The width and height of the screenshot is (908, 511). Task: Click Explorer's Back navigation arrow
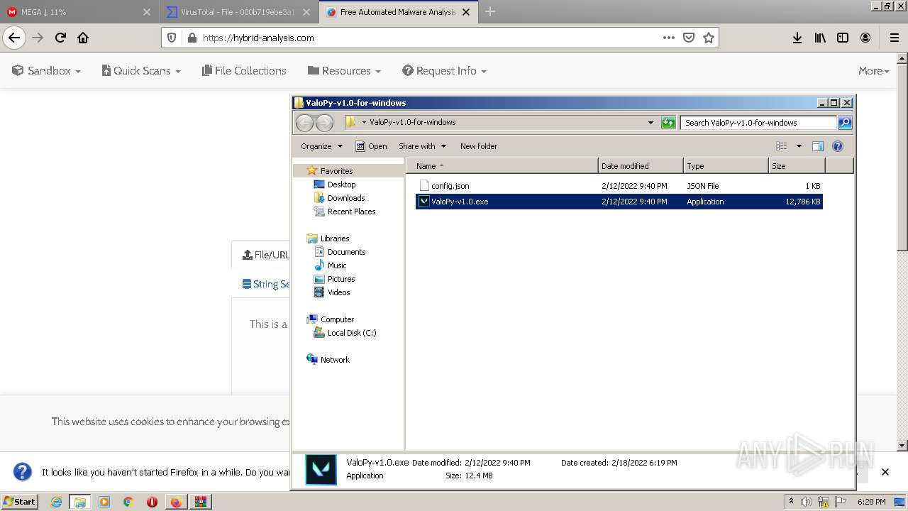(x=304, y=123)
